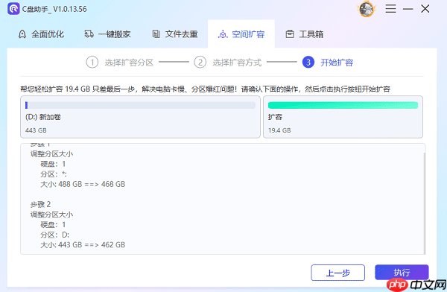Image resolution: width=447 pixels, height=292 pixels.
Task: Click the 分区: *: line
Action: 54,174
